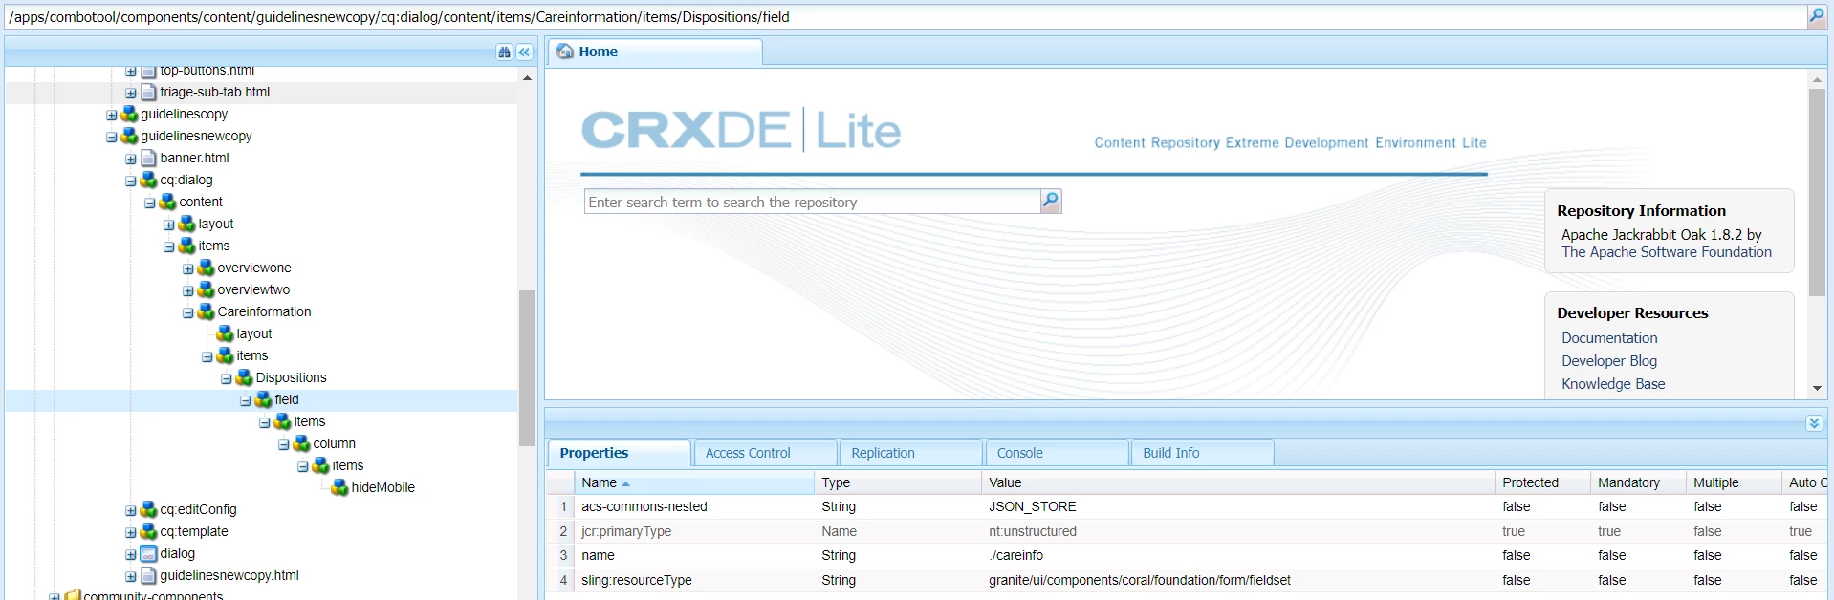Expand the dialog node
This screenshot has height=600, width=1834.
pos(130,554)
